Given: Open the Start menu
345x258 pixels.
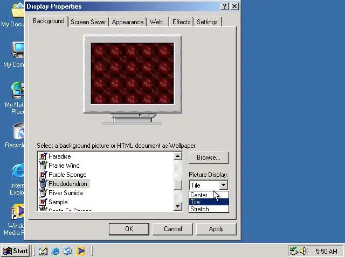Looking at the screenshot, I should [x=15, y=251].
